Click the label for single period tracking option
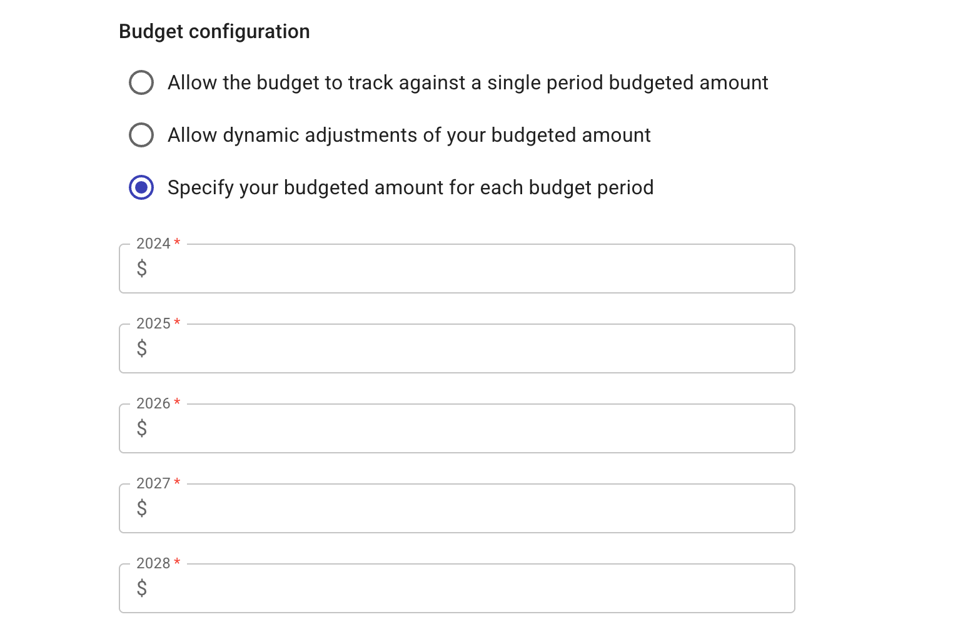This screenshot has height=627, width=968. pyautogui.click(x=468, y=82)
